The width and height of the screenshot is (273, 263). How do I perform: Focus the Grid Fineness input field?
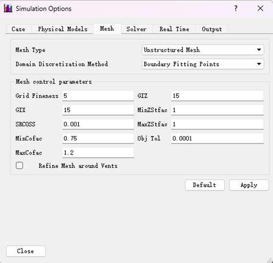pos(98,96)
